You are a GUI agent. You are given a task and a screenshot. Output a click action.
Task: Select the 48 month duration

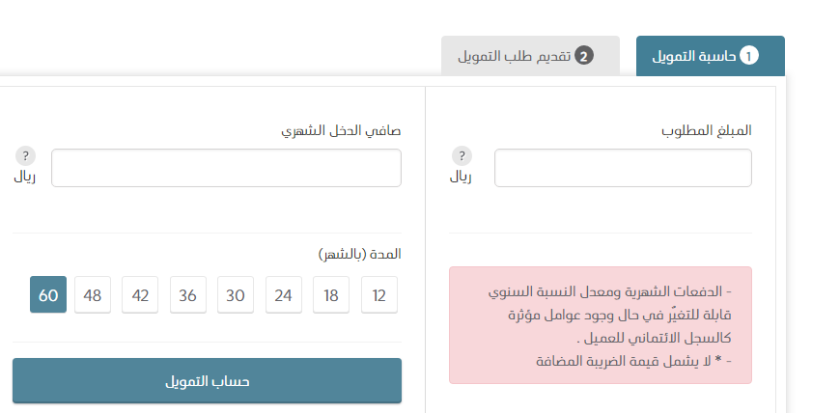(x=93, y=294)
